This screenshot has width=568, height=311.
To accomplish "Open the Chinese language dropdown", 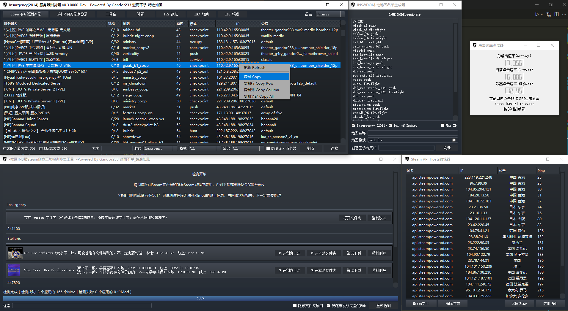I will [x=330, y=14].
